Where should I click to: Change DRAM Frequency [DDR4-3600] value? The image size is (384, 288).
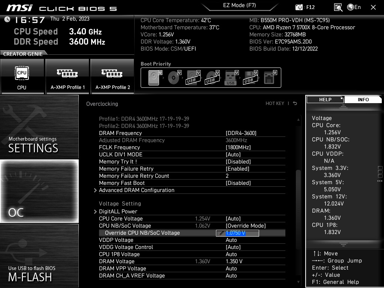click(241, 133)
